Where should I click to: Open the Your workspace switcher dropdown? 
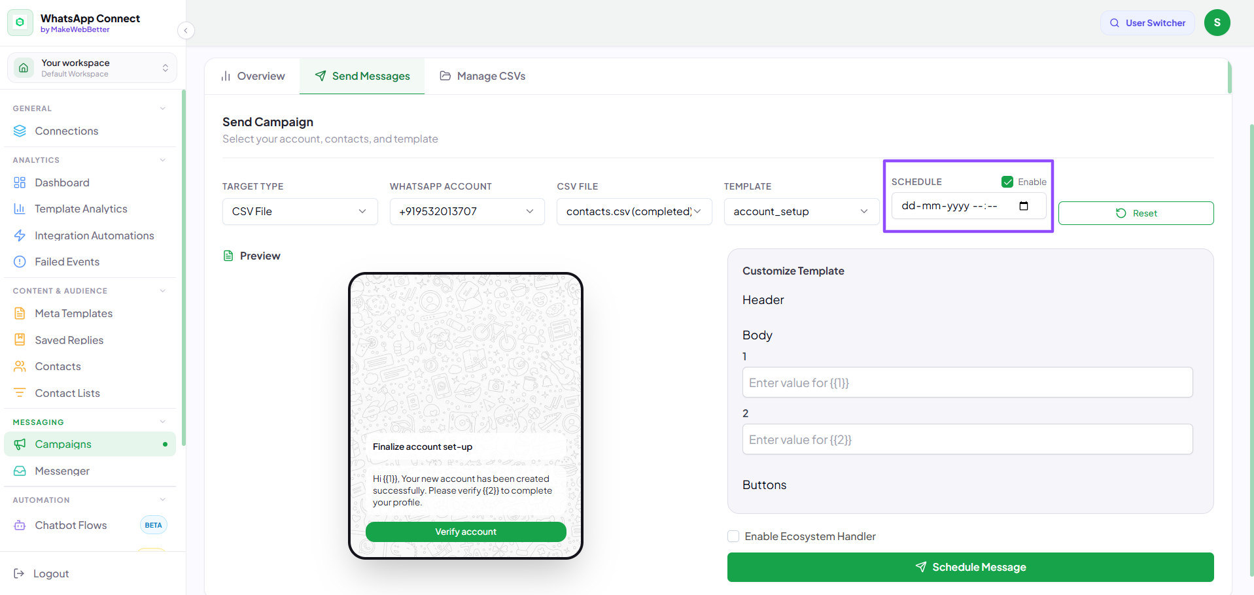pyautogui.click(x=92, y=68)
